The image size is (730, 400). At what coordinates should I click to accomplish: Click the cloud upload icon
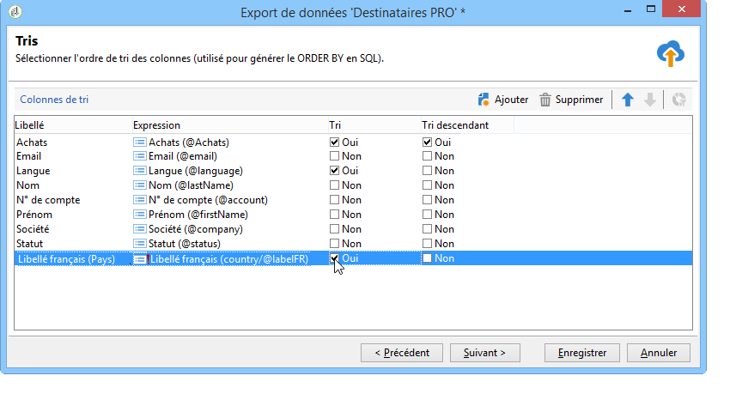pyautogui.click(x=671, y=54)
